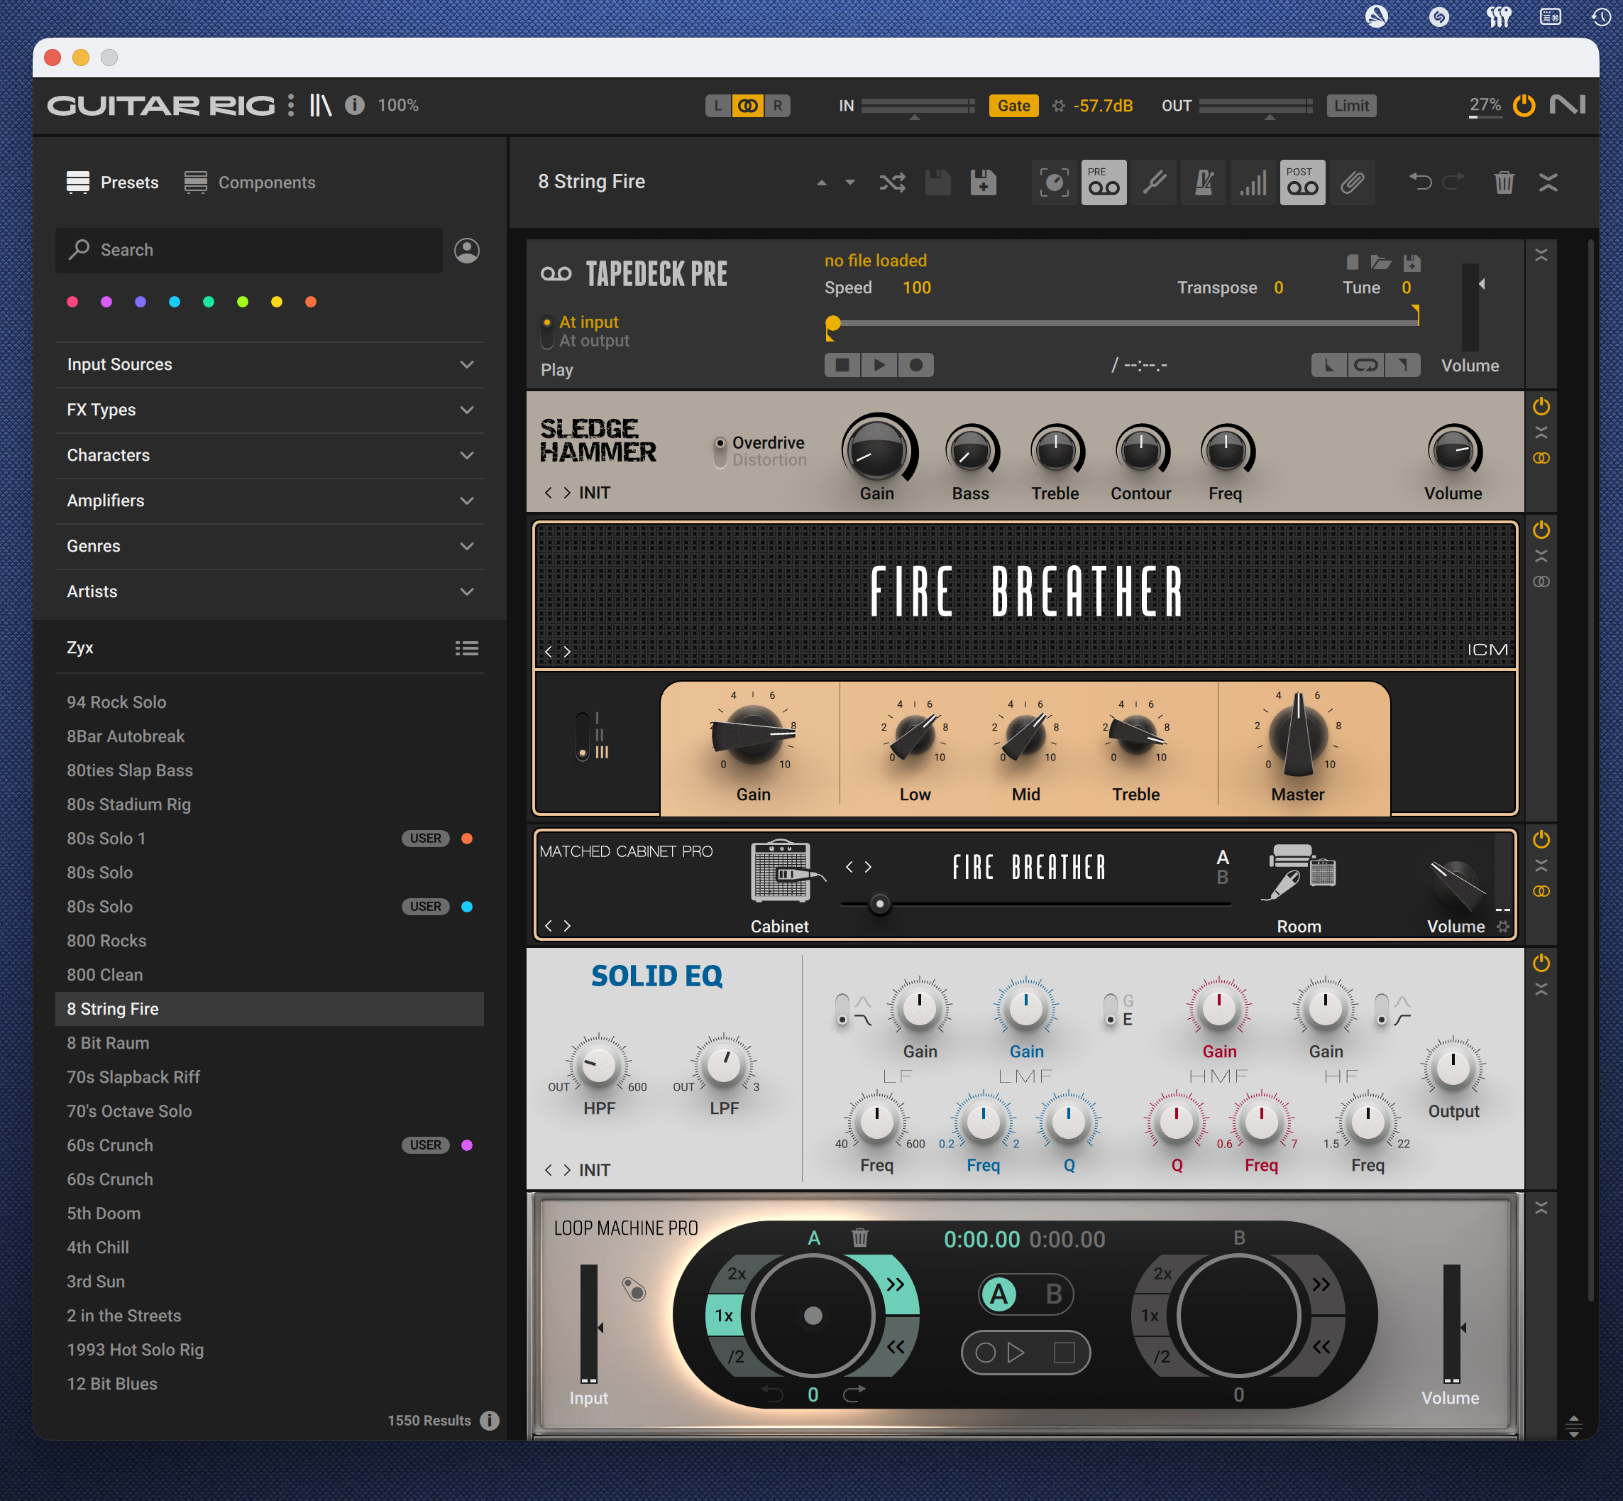Open the user account icon

[467, 250]
